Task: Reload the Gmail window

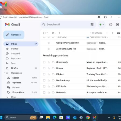Action: 1,17
